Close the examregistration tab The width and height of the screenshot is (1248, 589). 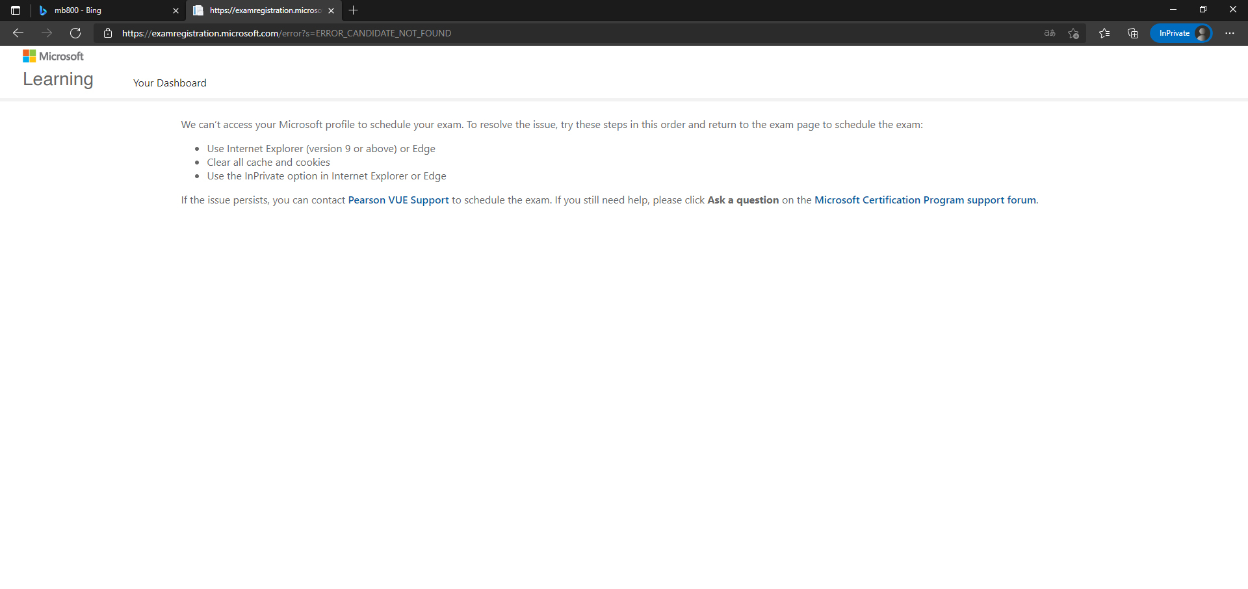pos(331,10)
